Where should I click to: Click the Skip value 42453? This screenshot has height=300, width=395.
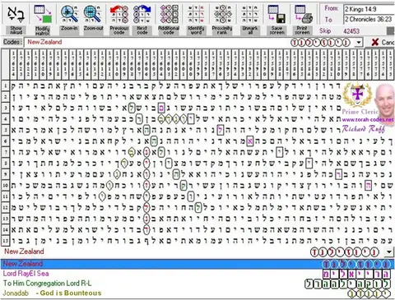tap(351, 31)
